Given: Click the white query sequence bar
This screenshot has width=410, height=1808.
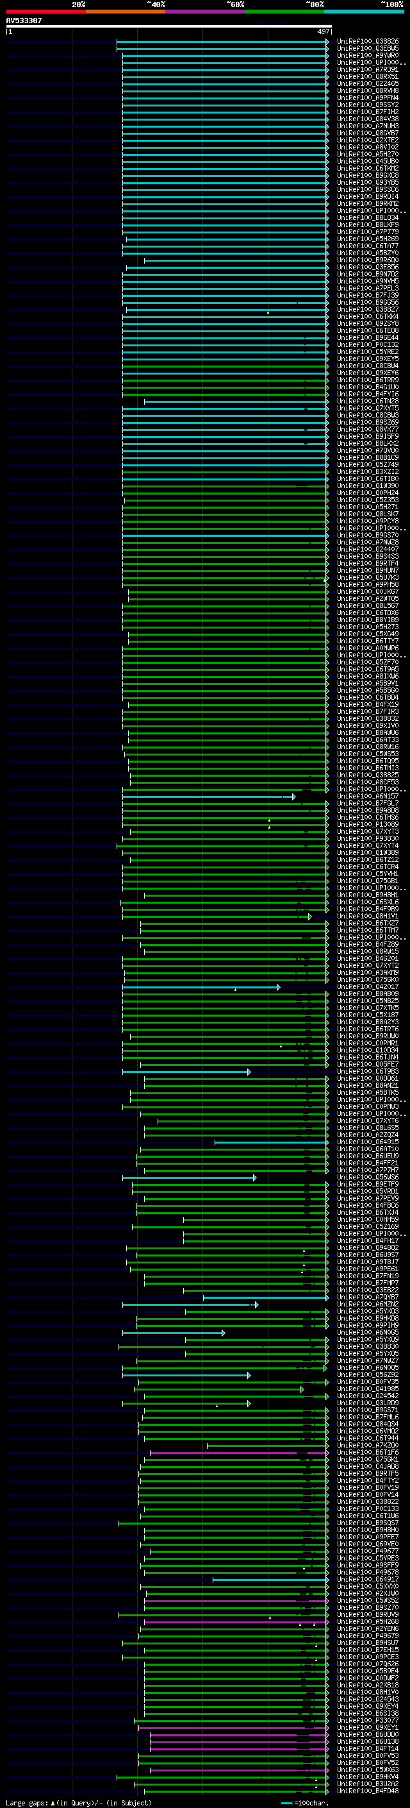Looking at the screenshot, I should click(x=169, y=27).
